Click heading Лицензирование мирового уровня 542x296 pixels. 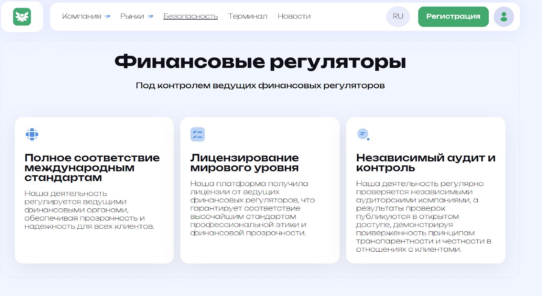click(x=244, y=163)
